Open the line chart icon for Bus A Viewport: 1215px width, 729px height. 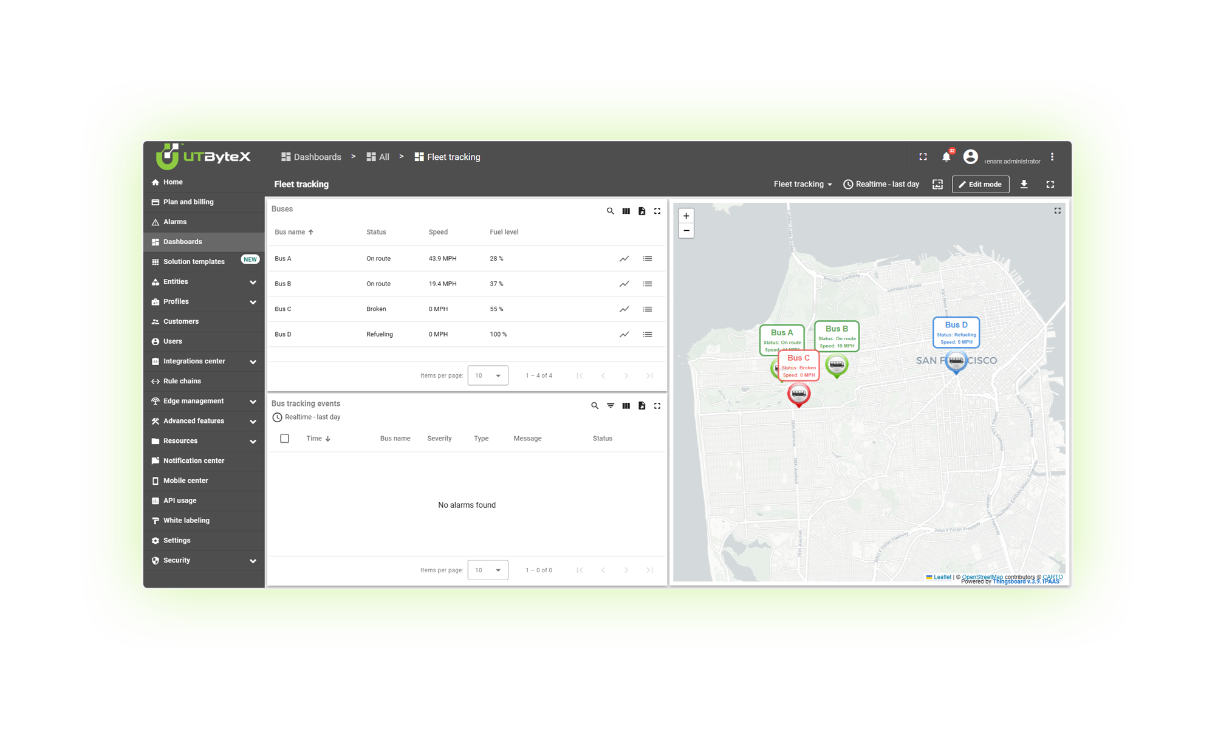point(624,258)
